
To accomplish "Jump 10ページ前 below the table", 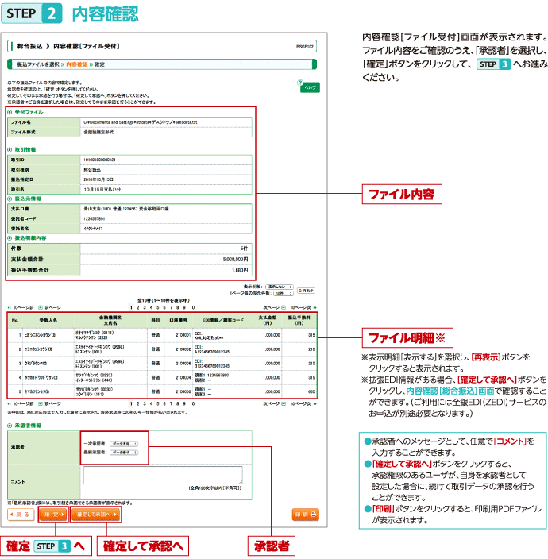I will pyautogui.click(x=21, y=403).
